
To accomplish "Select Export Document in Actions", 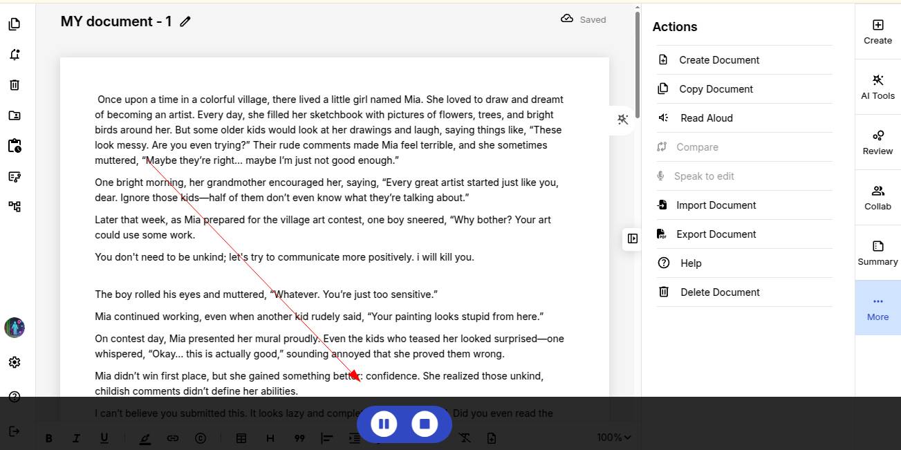I will [x=716, y=234].
